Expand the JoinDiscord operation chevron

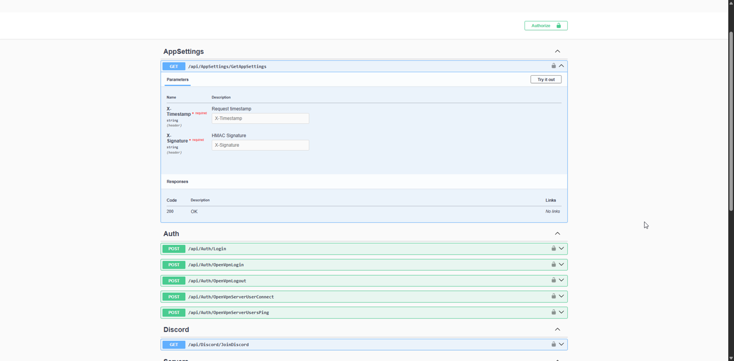click(561, 344)
